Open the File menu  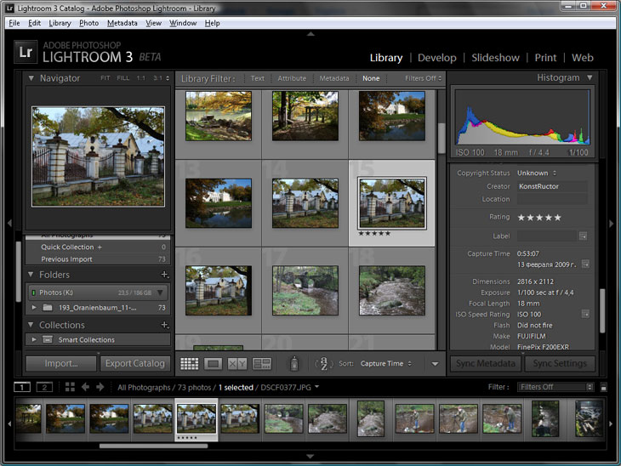[14, 23]
